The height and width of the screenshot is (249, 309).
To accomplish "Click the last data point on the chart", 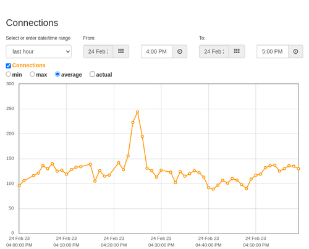I will [x=298, y=169].
